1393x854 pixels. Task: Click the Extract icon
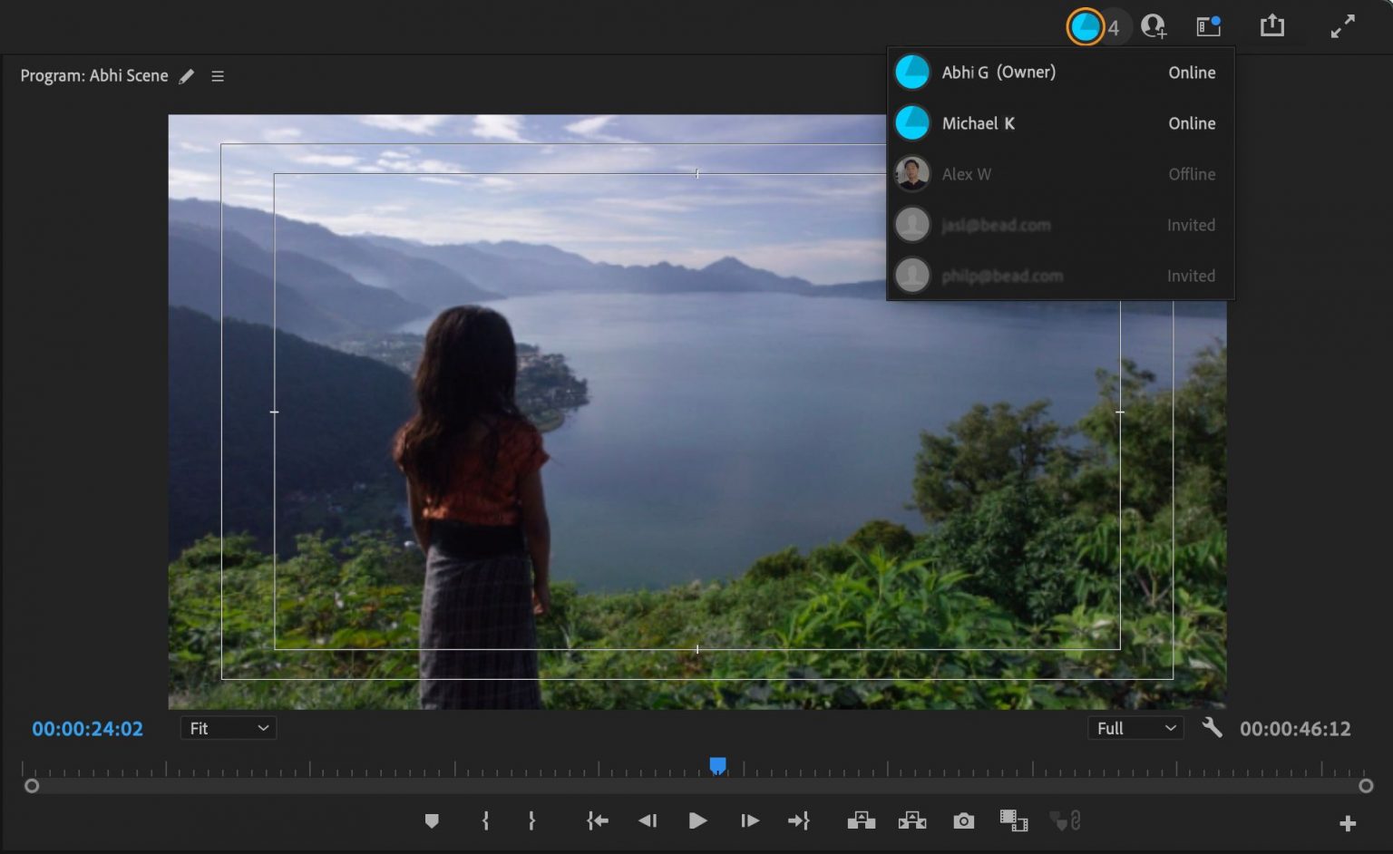click(x=912, y=820)
